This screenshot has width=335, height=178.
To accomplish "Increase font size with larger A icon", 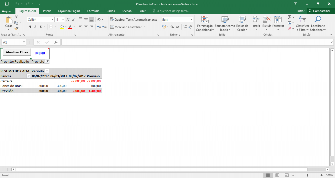I will click(68, 19).
